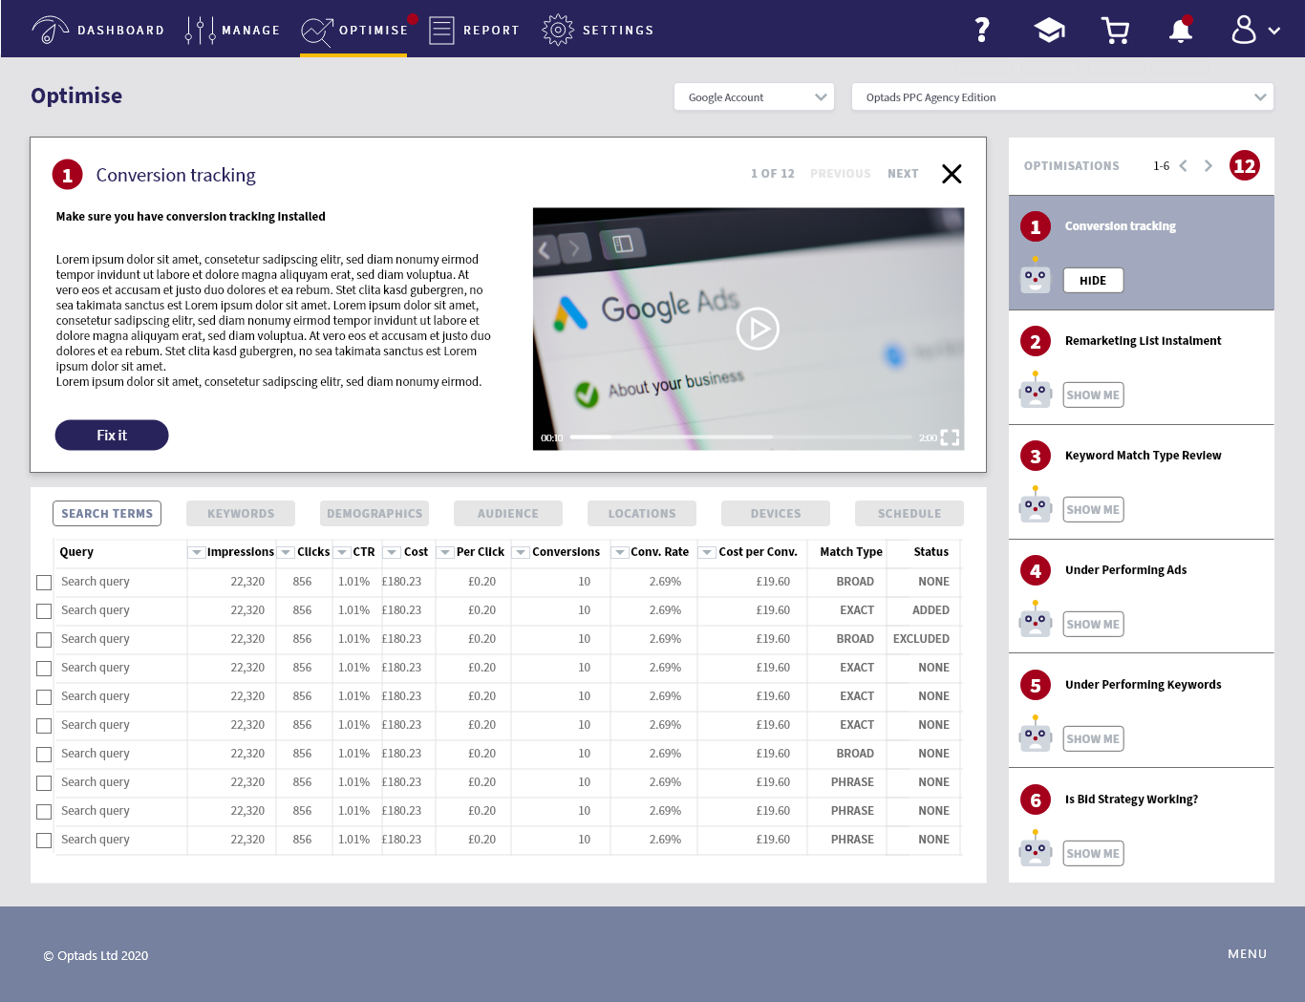Image resolution: width=1305 pixels, height=1002 pixels.
Task: Click robot icon under Under Performing Keywords
Action: (x=1036, y=735)
